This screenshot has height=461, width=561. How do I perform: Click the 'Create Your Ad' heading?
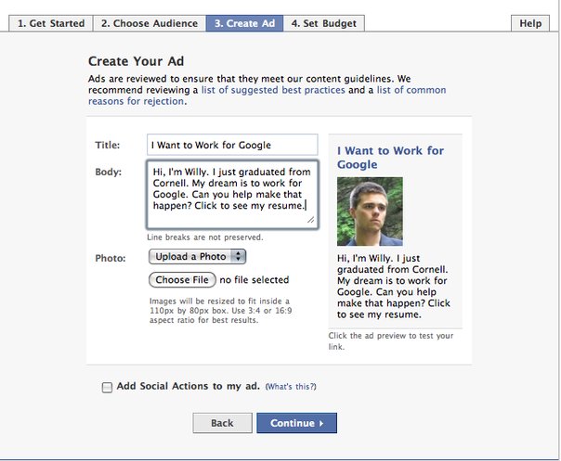[x=136, y=61]
